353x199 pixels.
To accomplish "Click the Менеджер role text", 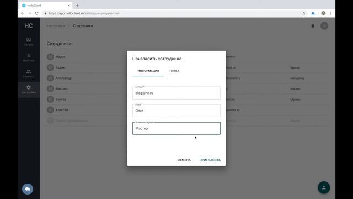I will coord(297,78).
